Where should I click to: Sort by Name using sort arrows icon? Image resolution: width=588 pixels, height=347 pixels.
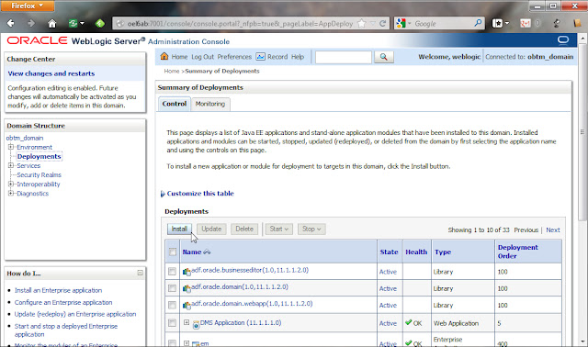207,252
